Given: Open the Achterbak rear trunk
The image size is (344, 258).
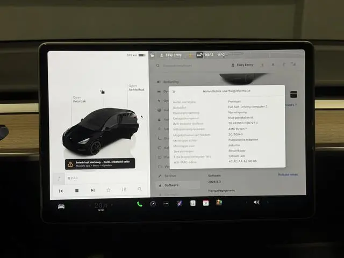Looking at the screenshot, I should [x=137, y=88].
